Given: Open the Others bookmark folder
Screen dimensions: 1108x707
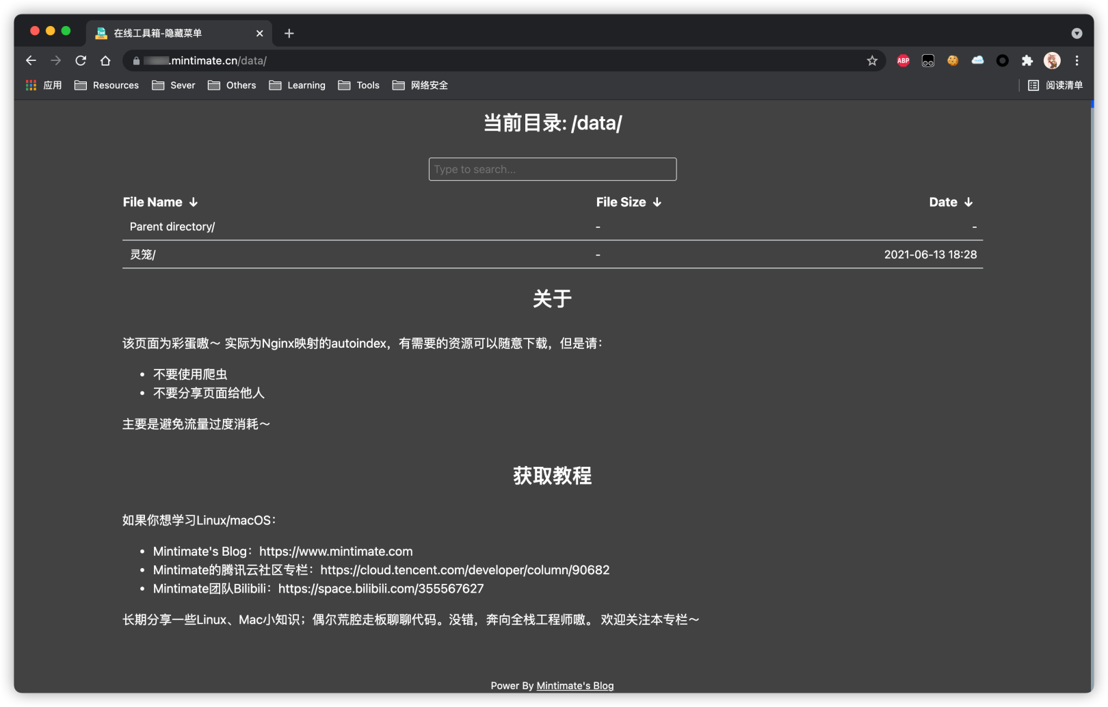Looking at the screenshot, I should (x=232, y=85).
